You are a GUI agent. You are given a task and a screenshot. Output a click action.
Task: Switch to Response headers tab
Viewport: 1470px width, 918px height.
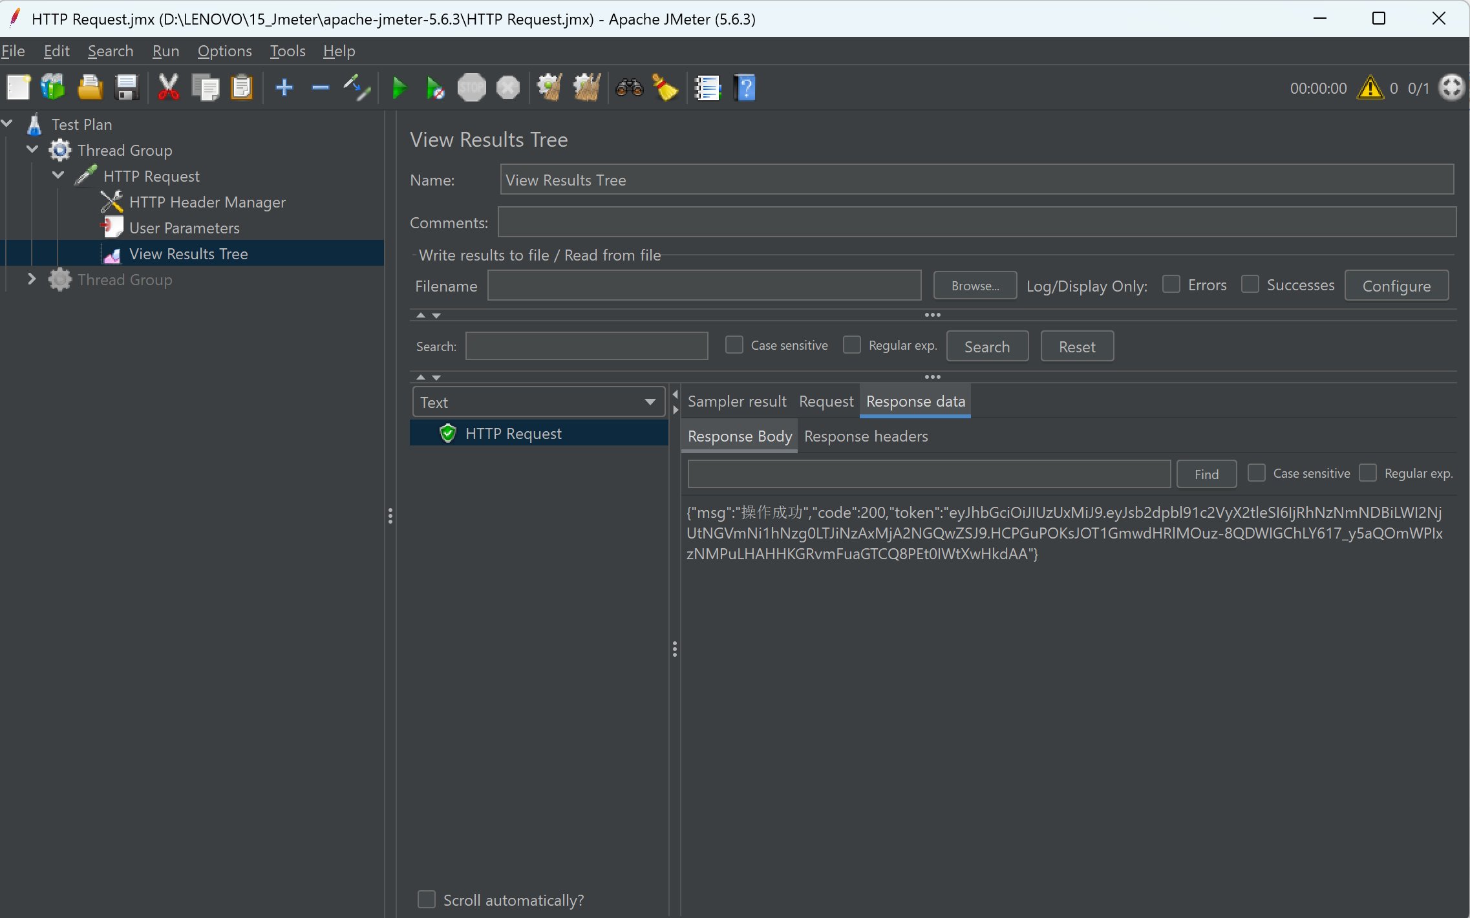click(866, 436)
